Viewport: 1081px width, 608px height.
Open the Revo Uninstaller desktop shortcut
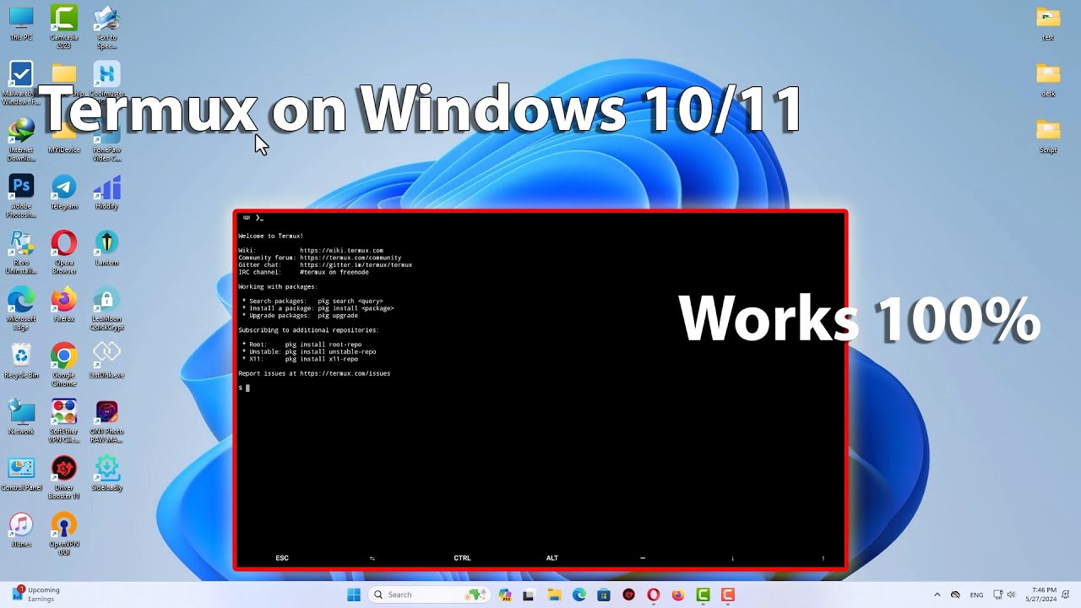(20, 252)
